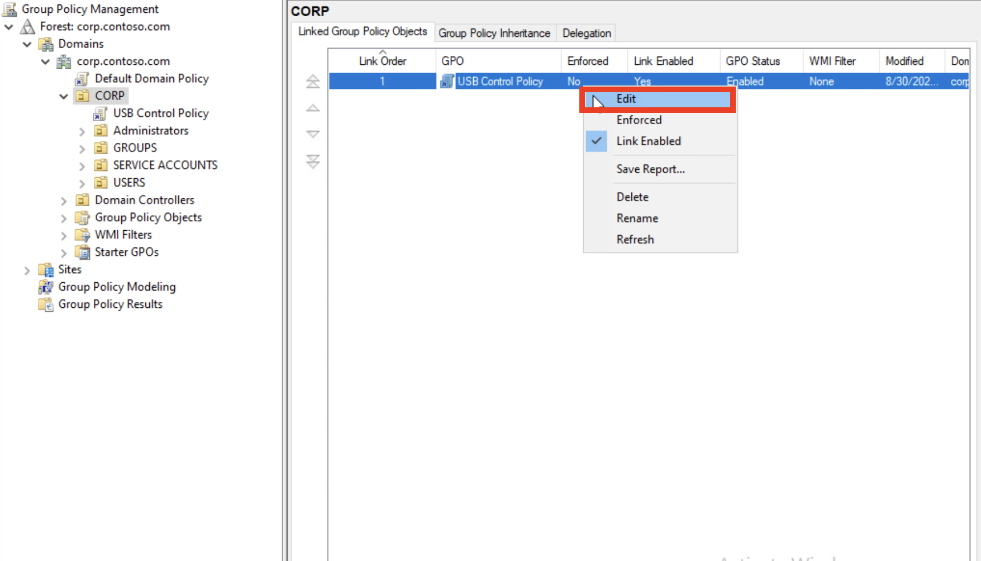Viewport: 981px width, 561px height.
Task: Choose Save Report... from context menu
Action: (x=660, y=169)
